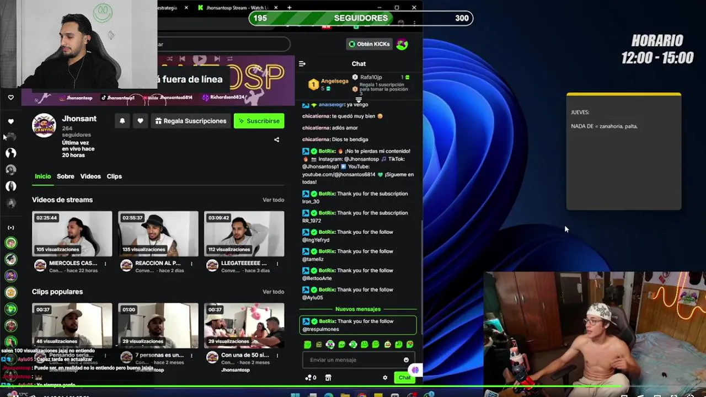Screen dimensions: 706x397
Task: Open options menu for LLEGATEEEEEE video
Action: click(277, 264)
